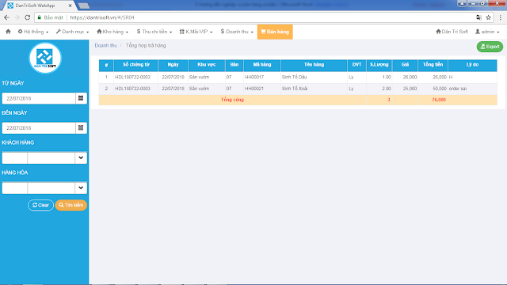Click item code HH00021
This screenshot has height=285, width=507.
(254, 89)
